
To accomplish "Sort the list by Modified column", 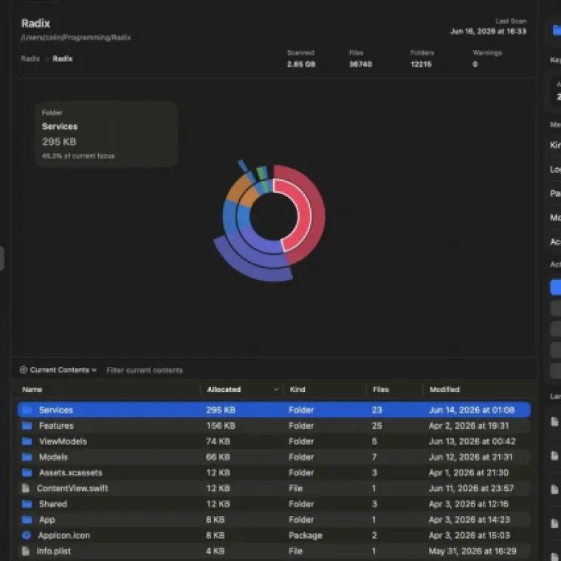I will 444,389.
